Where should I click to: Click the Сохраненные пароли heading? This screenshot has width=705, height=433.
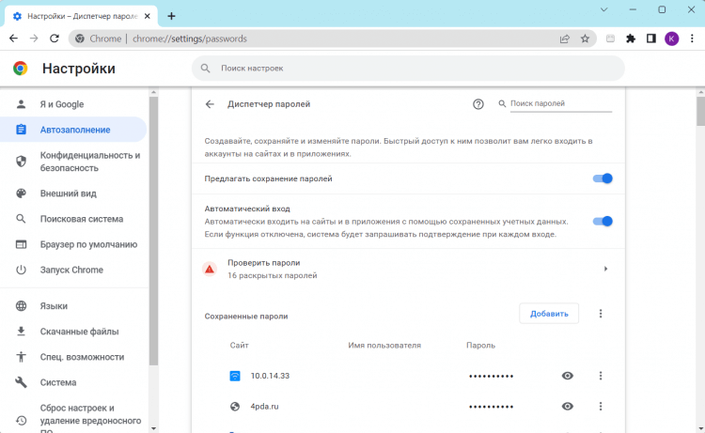[246, 317]
